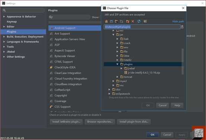Create New Folder icon in file chooser
206x140 pixels.
tap(128, 21)
